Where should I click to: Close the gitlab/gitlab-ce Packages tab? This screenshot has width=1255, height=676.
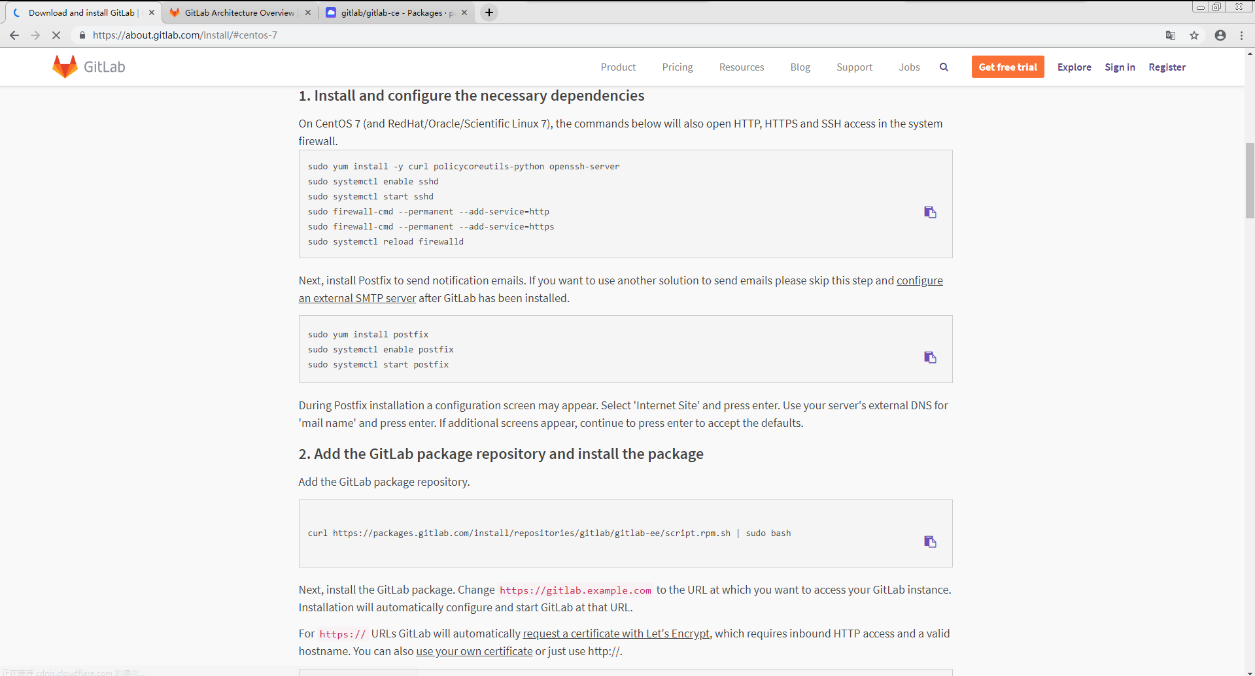click(464, 12)
